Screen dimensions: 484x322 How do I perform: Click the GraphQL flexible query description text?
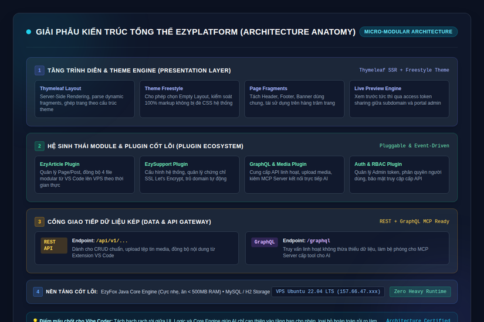coord(356,252)
